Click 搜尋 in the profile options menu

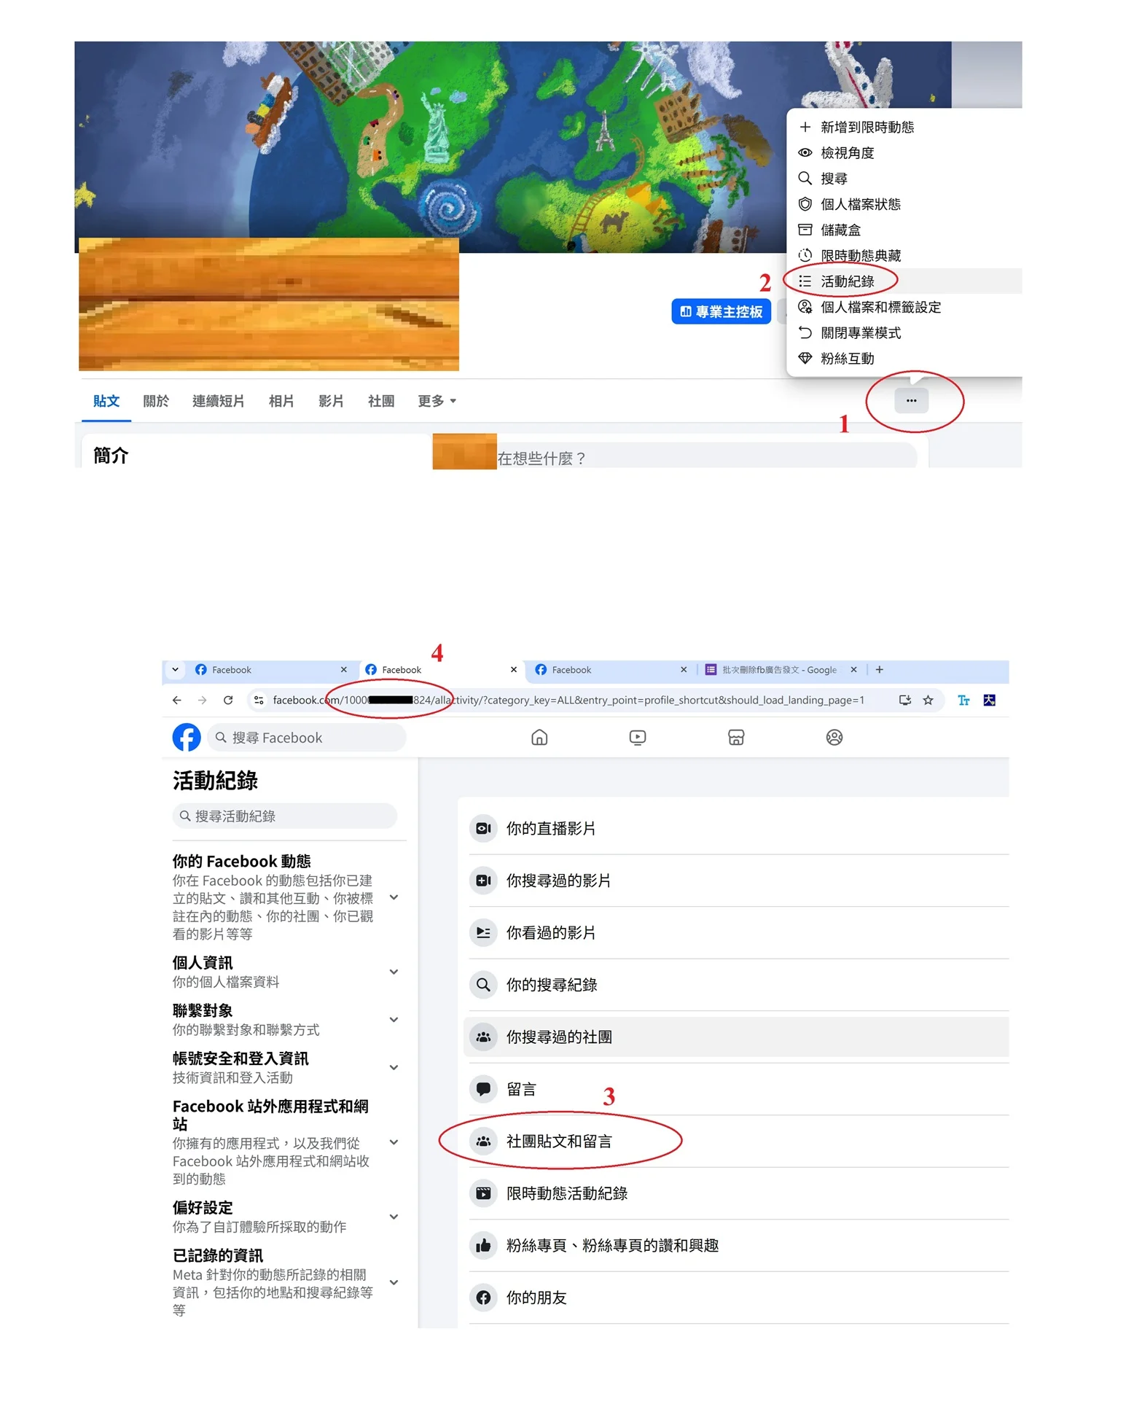pos(905,178)
